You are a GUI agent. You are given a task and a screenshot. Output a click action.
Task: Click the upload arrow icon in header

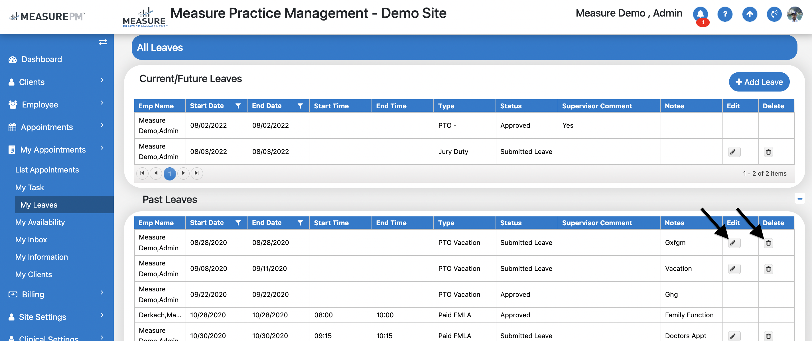pyautogui.click(x=749, y=14)
